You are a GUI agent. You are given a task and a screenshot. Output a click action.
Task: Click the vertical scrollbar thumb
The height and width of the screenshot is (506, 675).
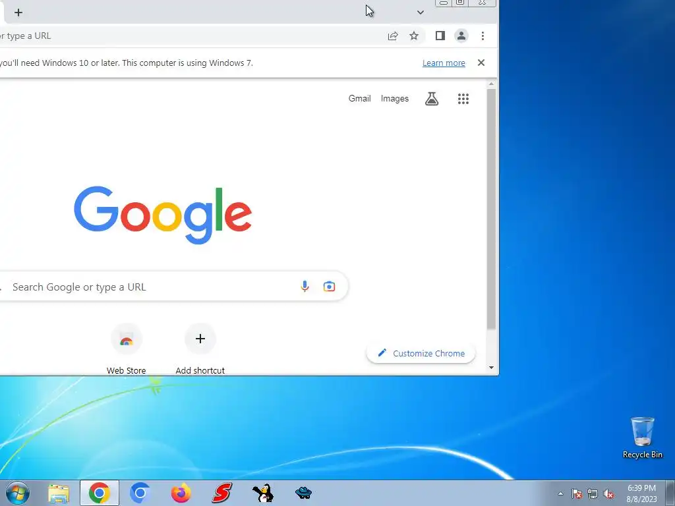click(x=491, y=209)
